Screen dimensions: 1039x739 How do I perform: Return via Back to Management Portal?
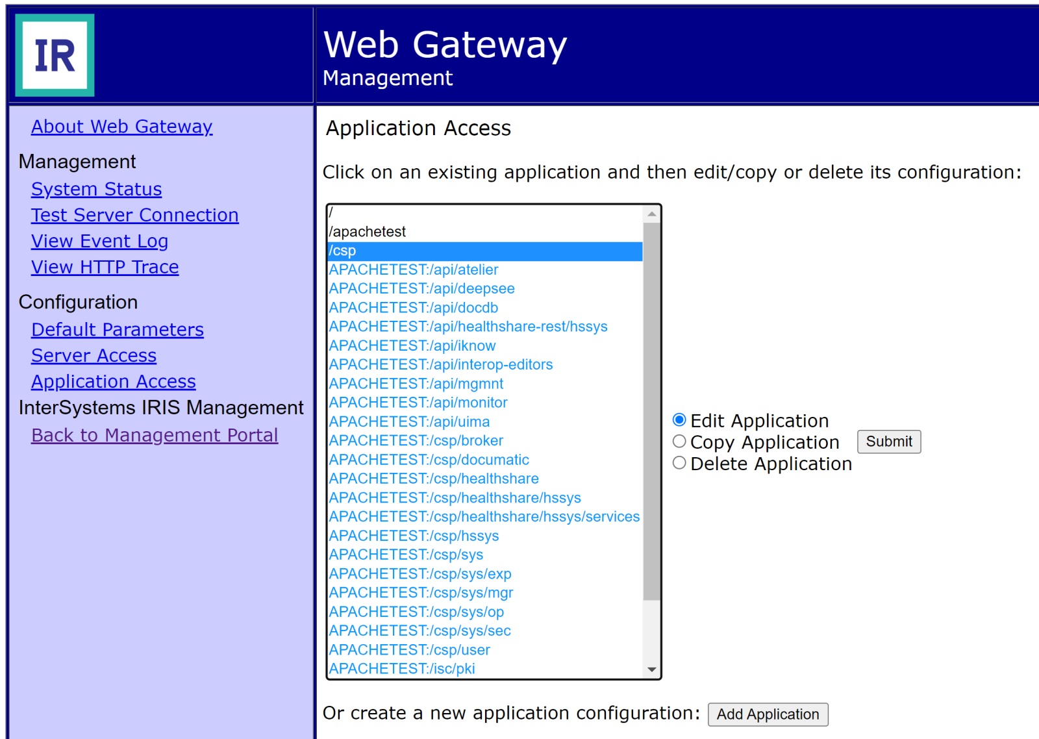155,435
